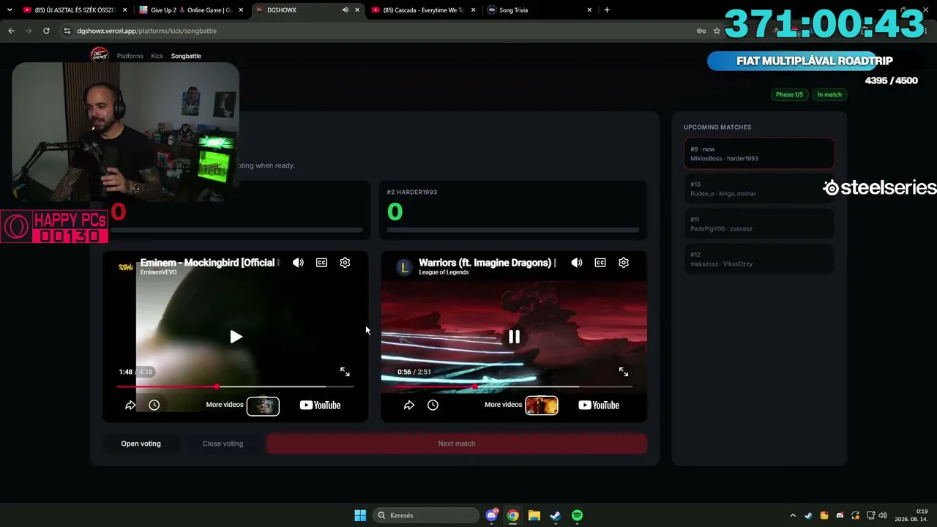The image size is (937, 527).
Task: Enter fullscreen on the Warriors video
Action: 624,372
